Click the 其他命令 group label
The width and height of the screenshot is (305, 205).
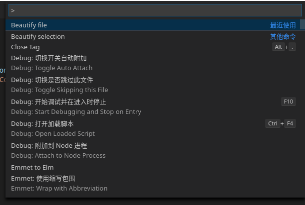[283, 36]
